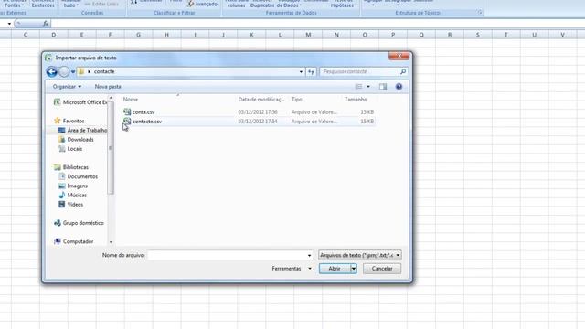Click the forward navigation button in dialog
This screenshot has height=329, width=585.
[64, 71]
